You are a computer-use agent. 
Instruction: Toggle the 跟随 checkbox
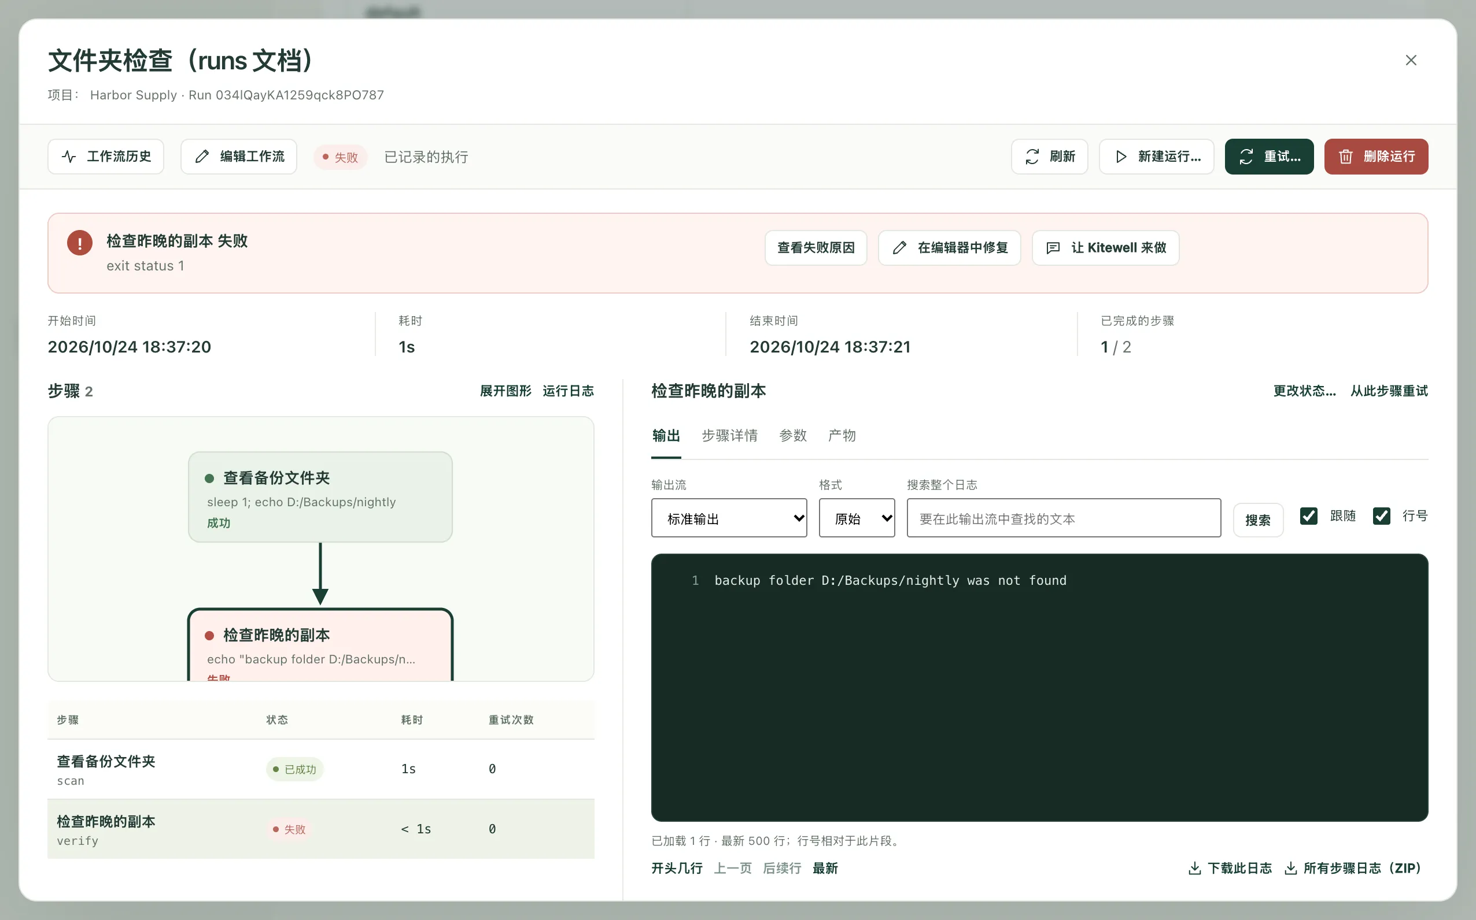[x=1308, y=516]
